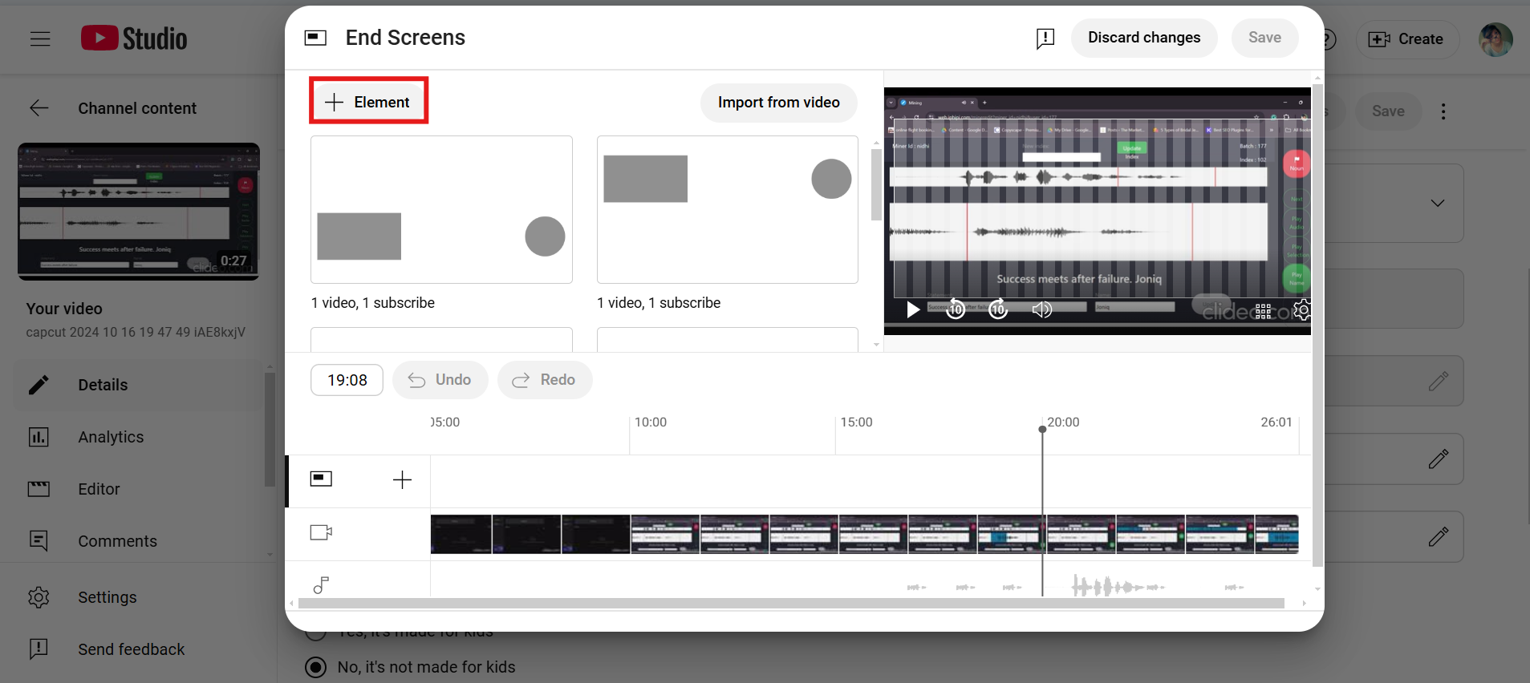Add a new end screen Element
Image resolution: width=1530 pixels, height=683 pixels.
(368, 102)
